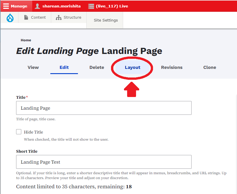Image resolution: width=237 pixels, height=194 pixels.
Task: Click the Drupal drop logo
Action: (x=10, y=18)
